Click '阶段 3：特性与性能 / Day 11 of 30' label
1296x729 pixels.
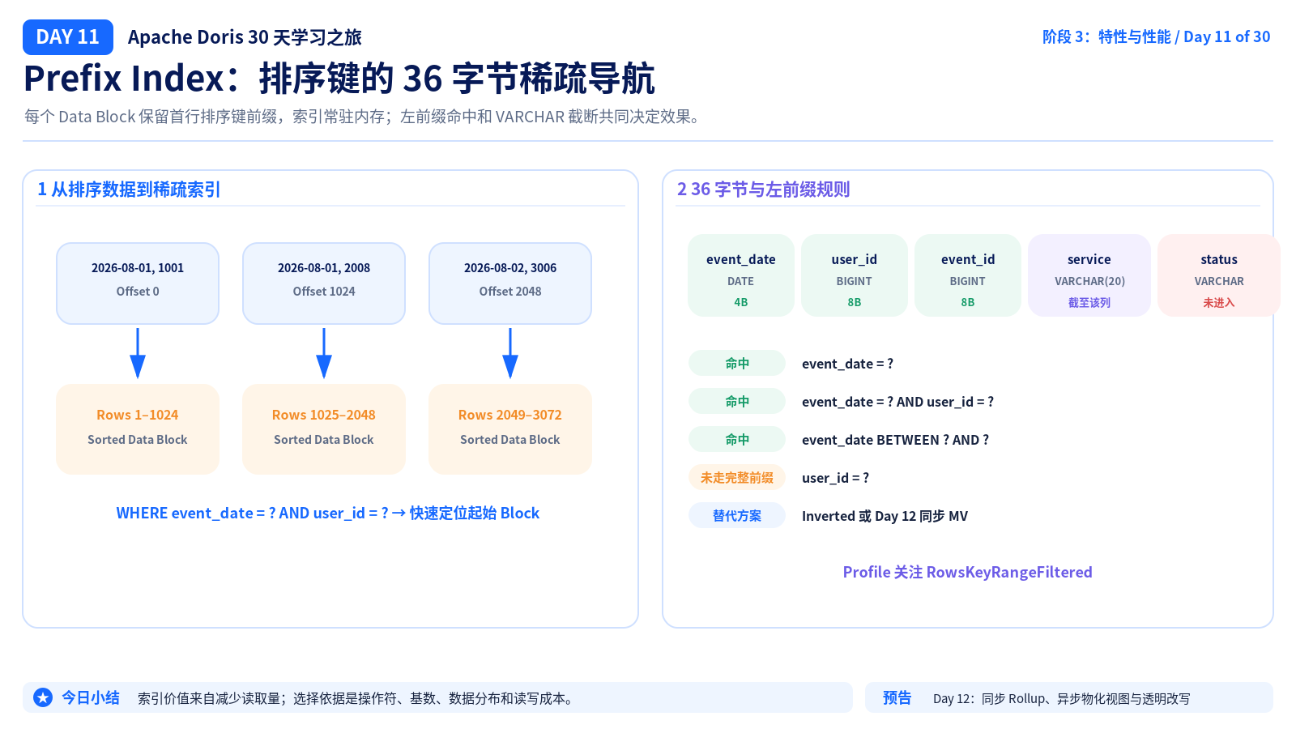click(x=1156, y=36)
